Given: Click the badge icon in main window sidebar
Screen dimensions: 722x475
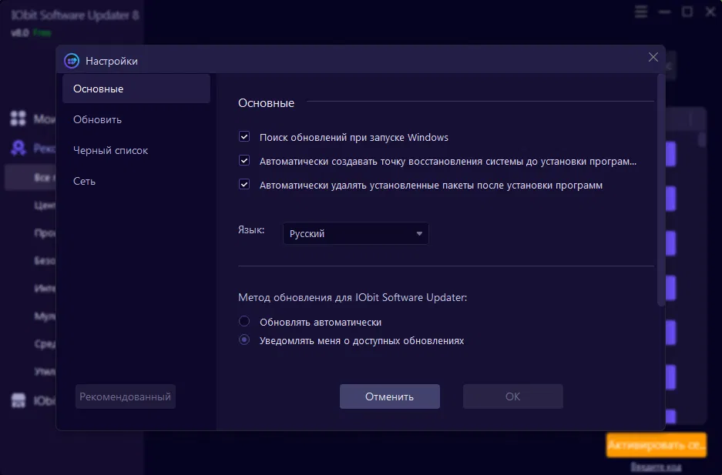Looking at the screenshot, I should click(18, 148).
